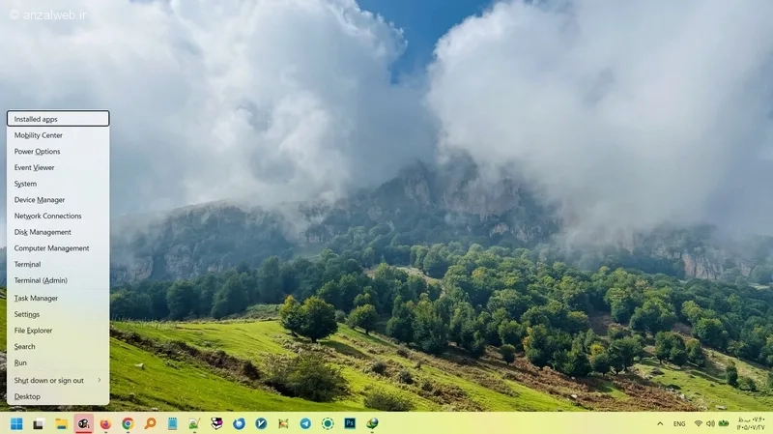Open Google Chrome from the taskbar
Screen dimensions: 773x434
click(x=128, y=423)
